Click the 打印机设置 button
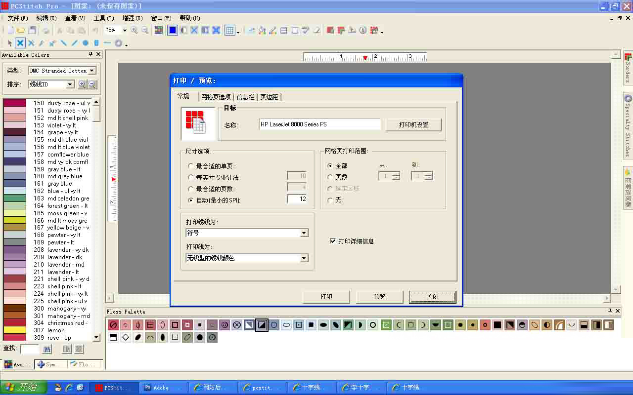 tap(413, 124)
